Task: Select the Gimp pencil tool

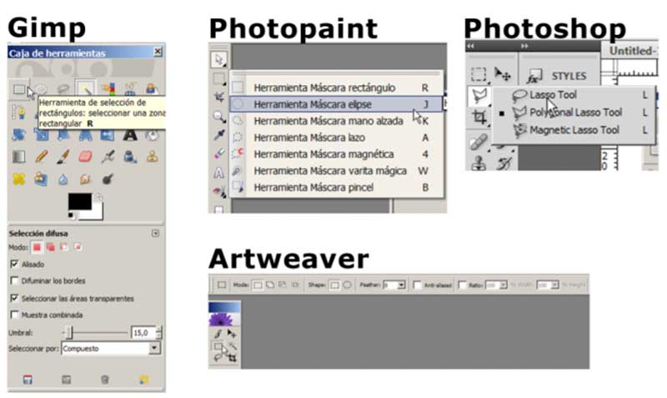Action: tap(41, 157)
